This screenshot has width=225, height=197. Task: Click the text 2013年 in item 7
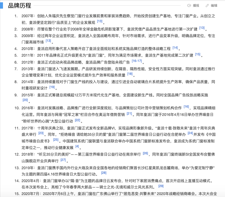(x=27, y=69)
